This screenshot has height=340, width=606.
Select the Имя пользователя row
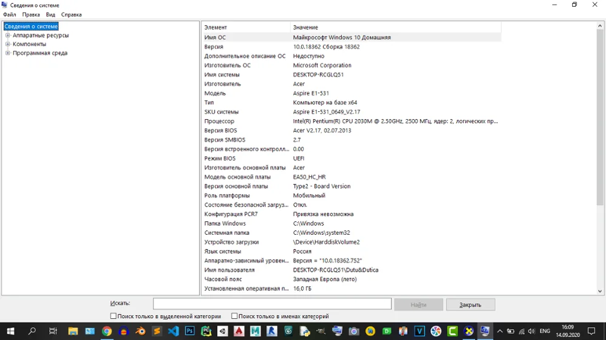(x=351, y=270)
